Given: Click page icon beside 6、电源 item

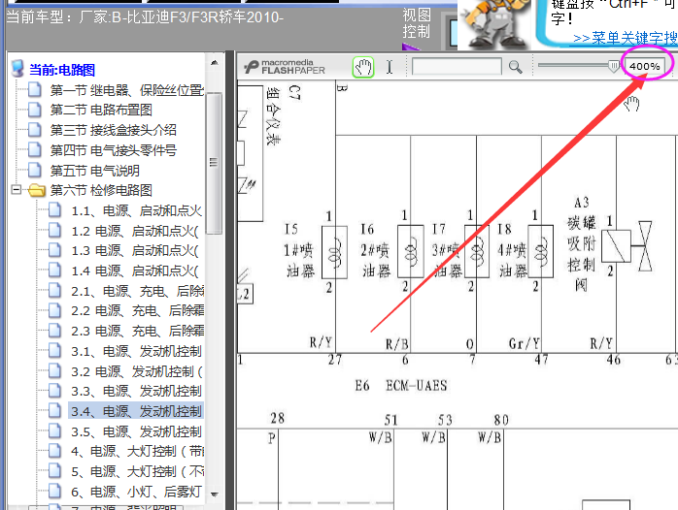Looking at the screenshot, I should pyautogui.click(x=55, y=491).
